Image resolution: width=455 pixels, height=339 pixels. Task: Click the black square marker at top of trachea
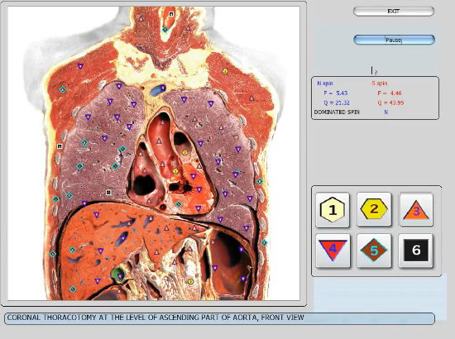pyautogui.click(x=171, y=13)
